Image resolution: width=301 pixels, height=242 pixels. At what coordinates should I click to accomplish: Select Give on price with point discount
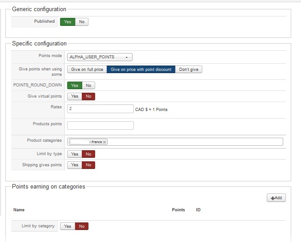[x=141, y=70]
